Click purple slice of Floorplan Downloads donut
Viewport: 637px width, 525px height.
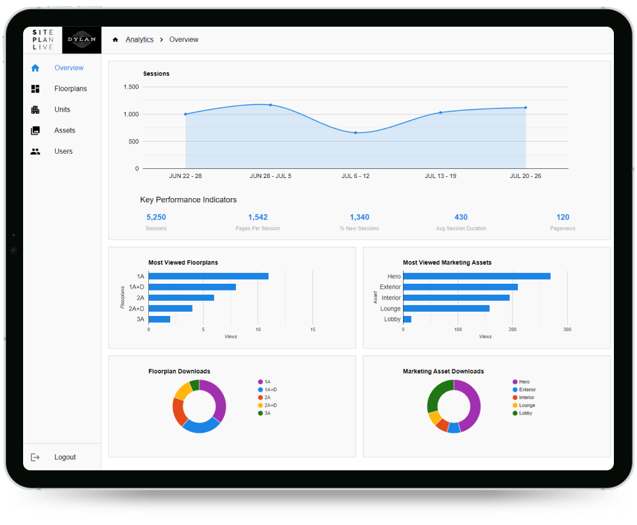pyautogui.click(x=219, y=400)
